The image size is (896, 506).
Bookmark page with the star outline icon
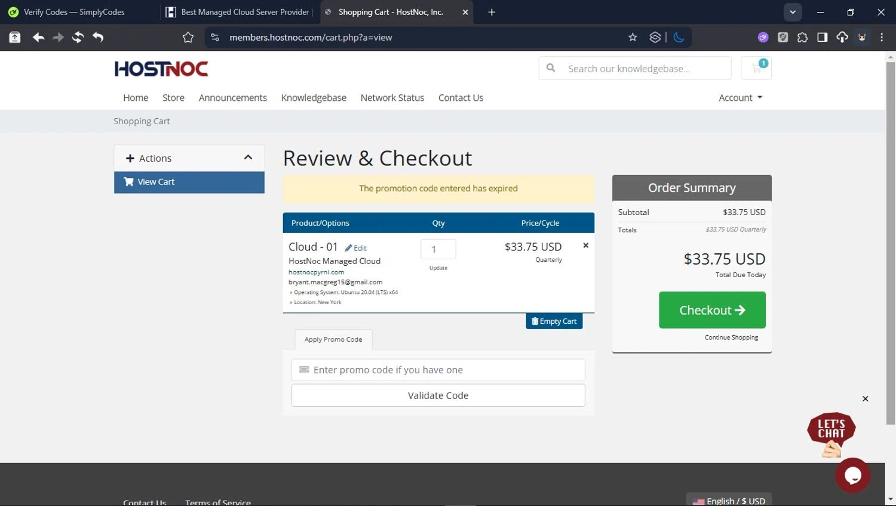coord(188,37)
